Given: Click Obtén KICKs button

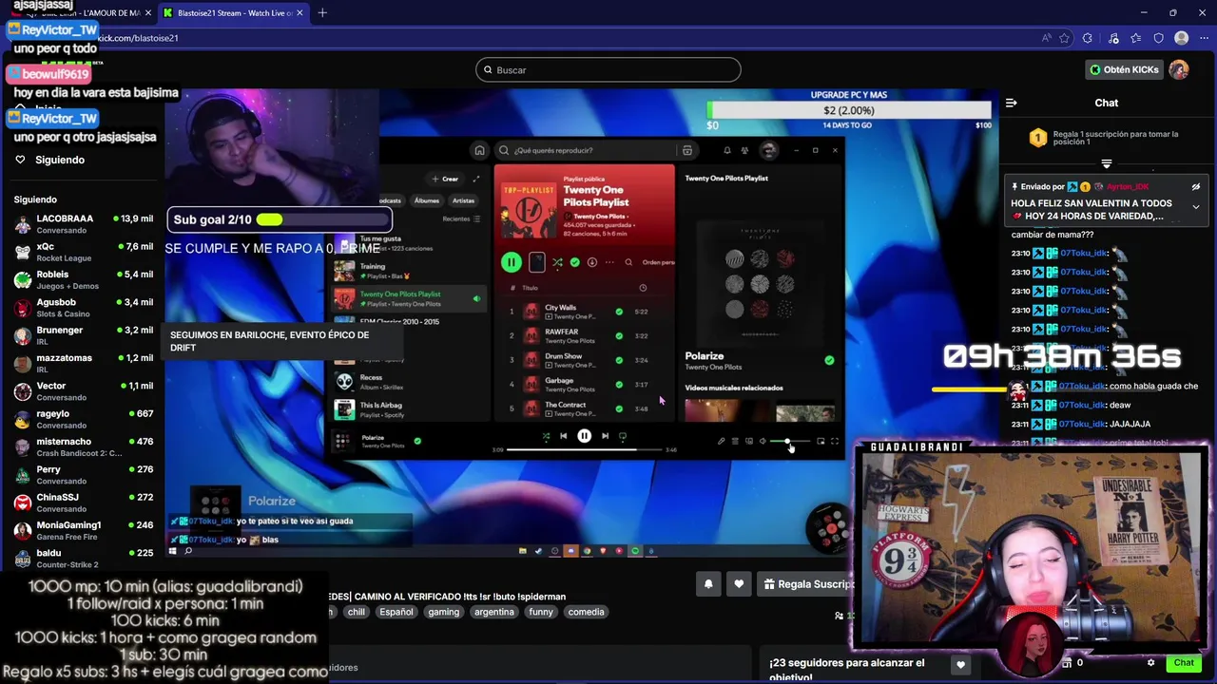Looking at the screenshot, I should [1124, 69].
